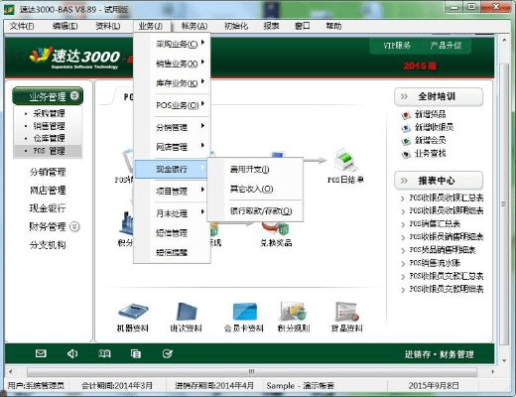516x397 pixels.
Task: Click the checkmark circle icon in bottom bar
Action: [x=168, y=353]
